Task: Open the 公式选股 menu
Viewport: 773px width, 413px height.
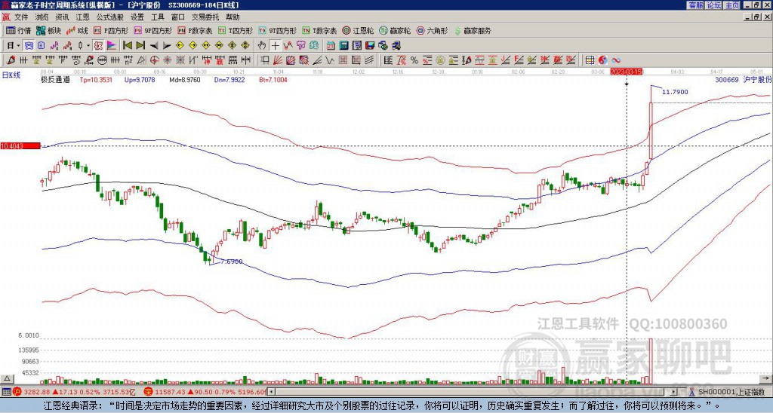Action: click(110, 17)
